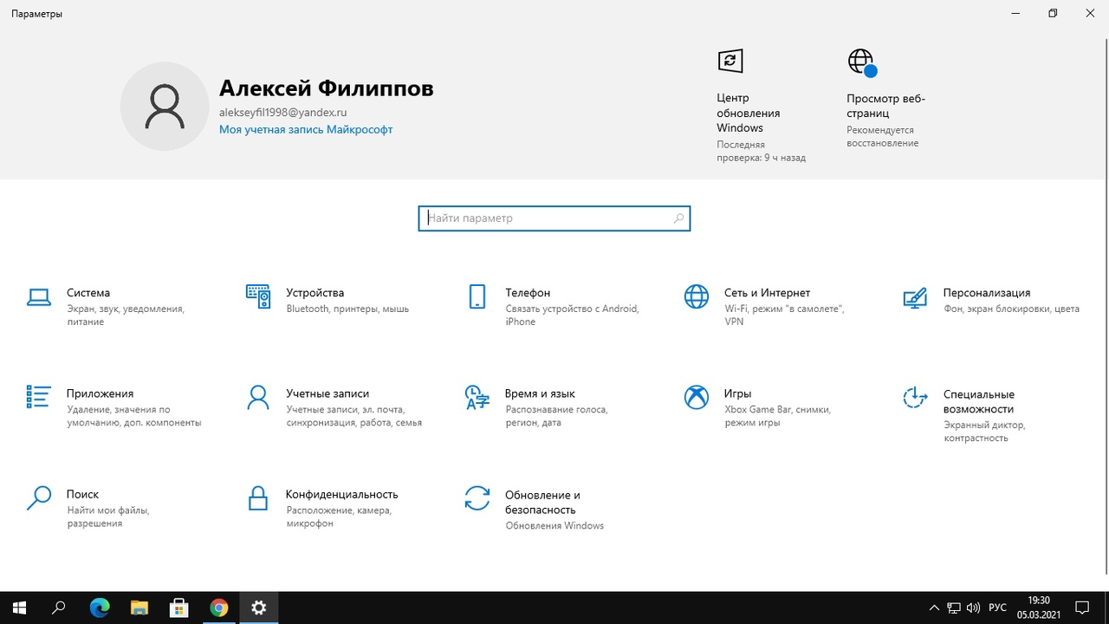The height and width of the screenshot is (624, 1109).
Task: Open the Учетные записи label
Action: (328, 393)
